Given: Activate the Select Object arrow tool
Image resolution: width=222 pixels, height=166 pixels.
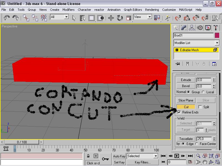Looking at the screenshot, I should [74, 18].
